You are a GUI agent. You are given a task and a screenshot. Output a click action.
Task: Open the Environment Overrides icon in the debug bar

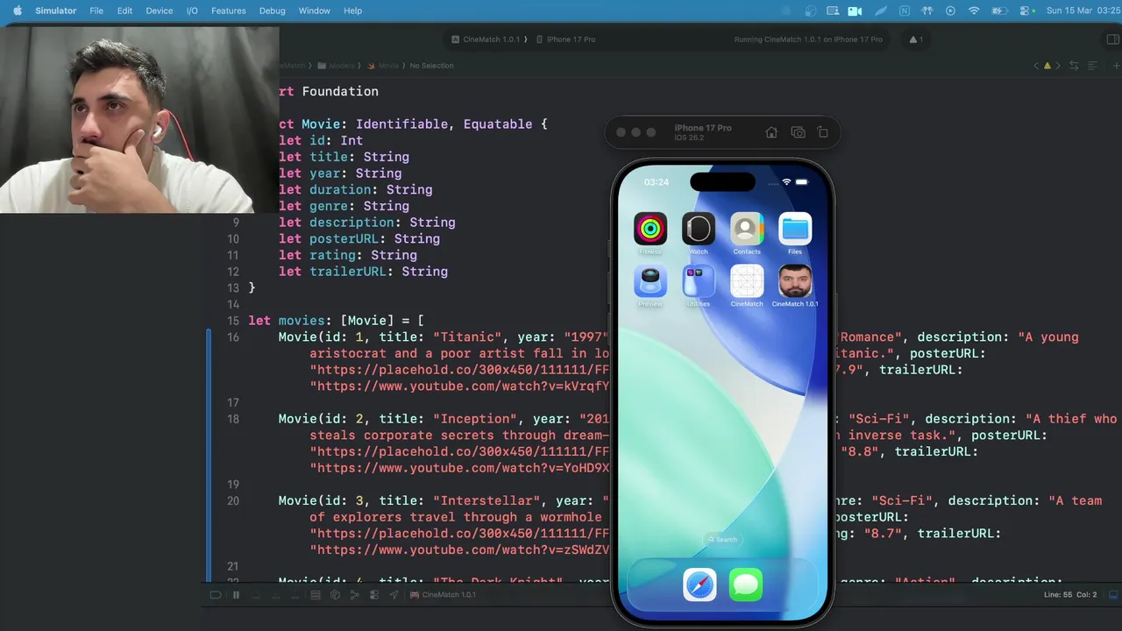click(373, 595)
